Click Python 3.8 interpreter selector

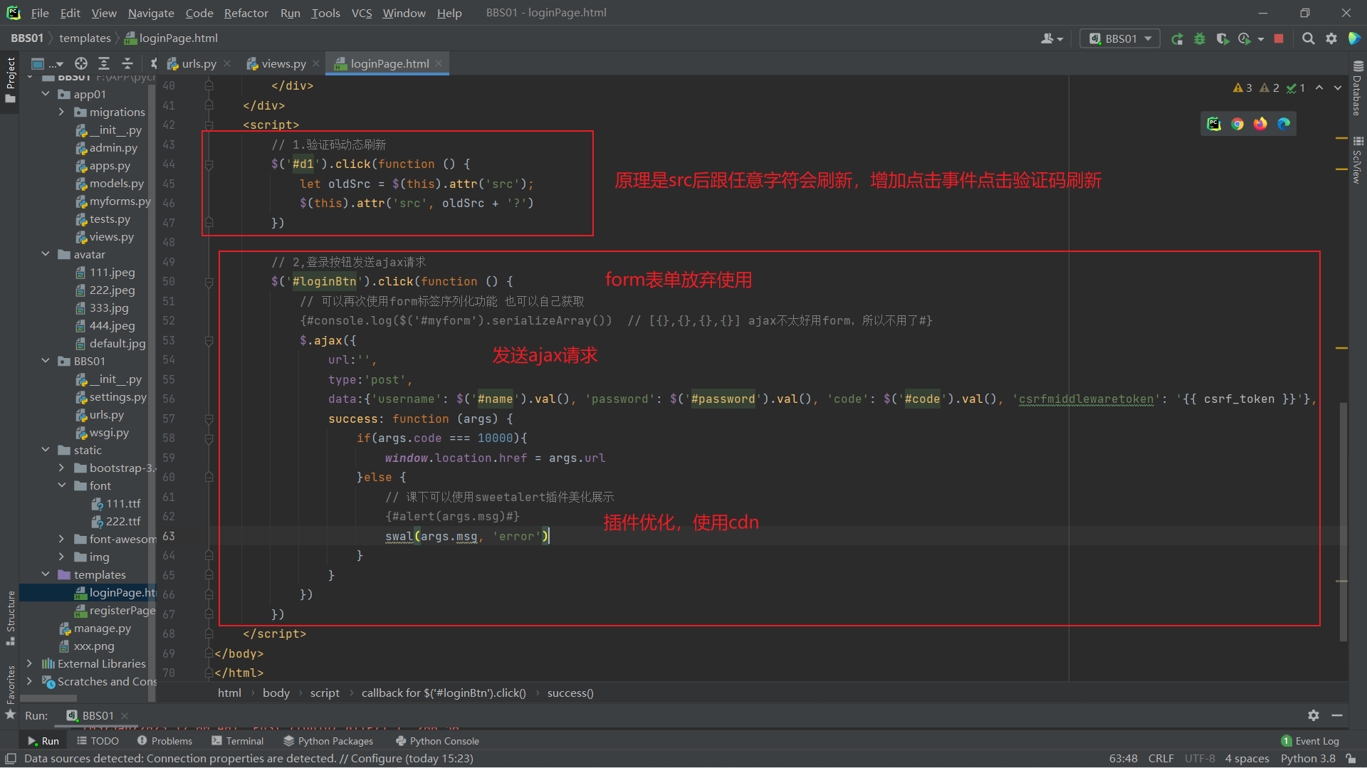(1308, 759)
